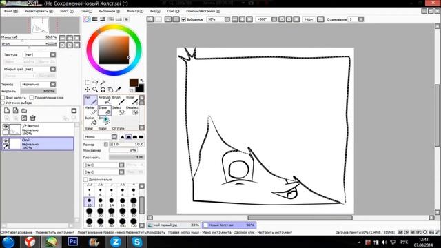Adjust the Плотность density slider
The width and height of the screenshot is (441, 248).
(127, 157)
